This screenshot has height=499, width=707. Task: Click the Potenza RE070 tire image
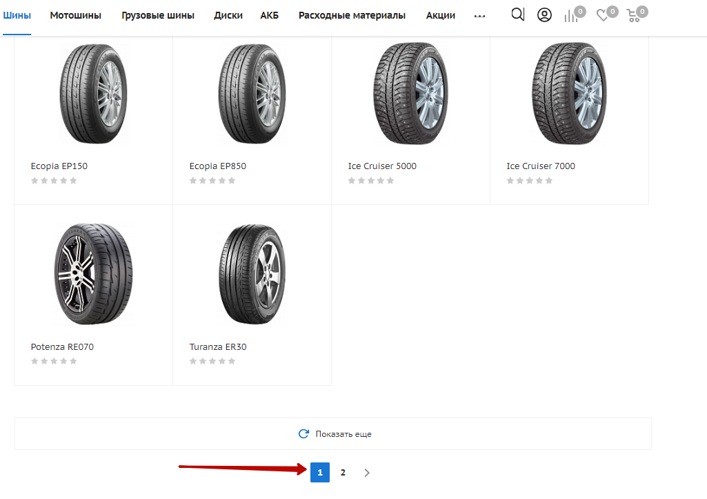click(x=93, y=274)
